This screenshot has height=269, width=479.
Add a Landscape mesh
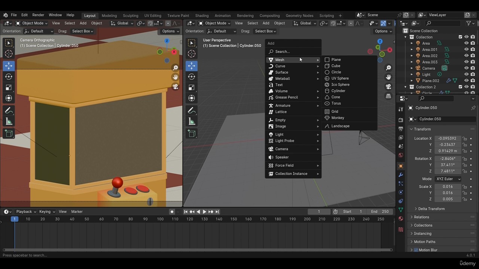point(340,126)
